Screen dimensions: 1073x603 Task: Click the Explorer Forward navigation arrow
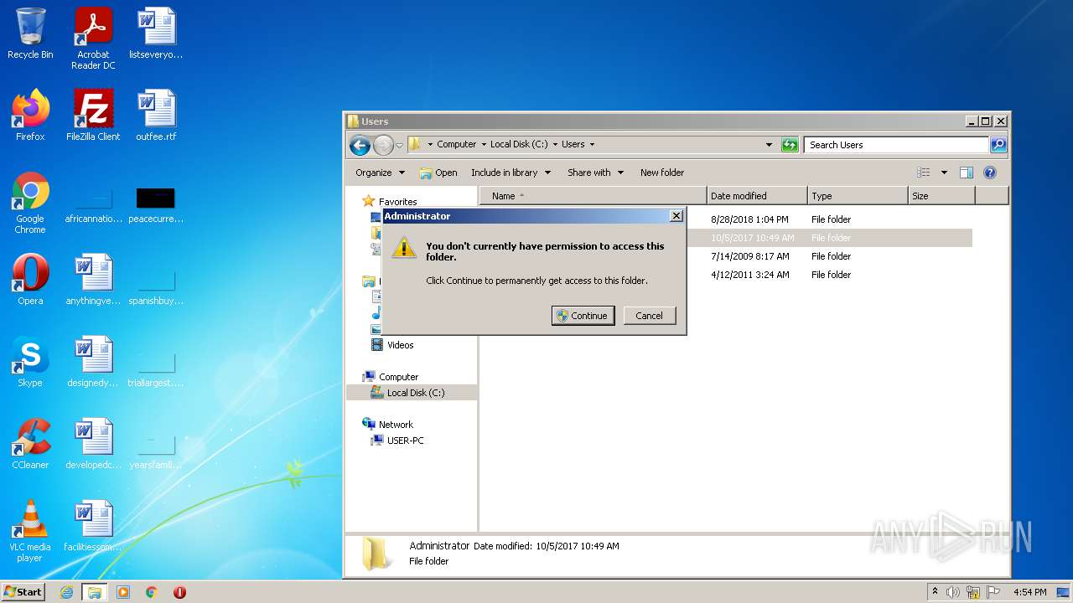[383, 145]
